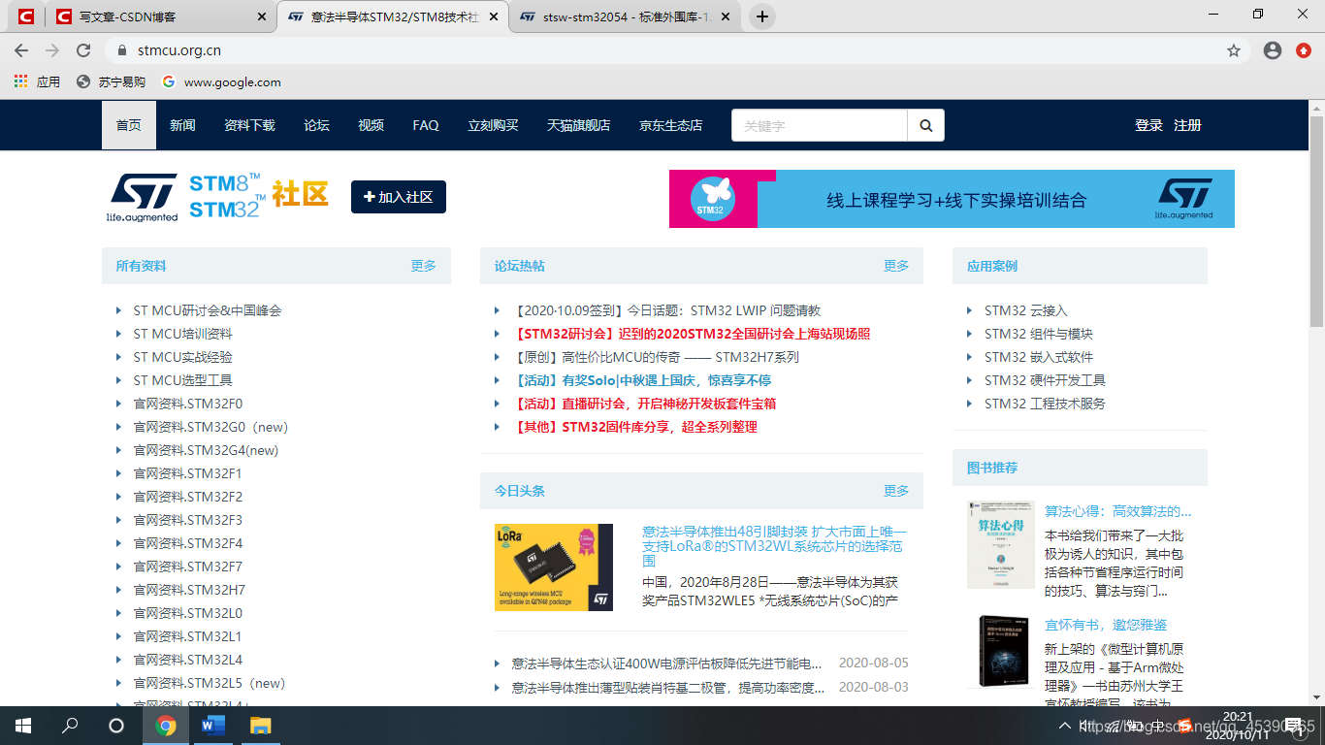1325x745 pixels.
Task: Click the ST life.augmented logo at left
Action: [142, 198]
